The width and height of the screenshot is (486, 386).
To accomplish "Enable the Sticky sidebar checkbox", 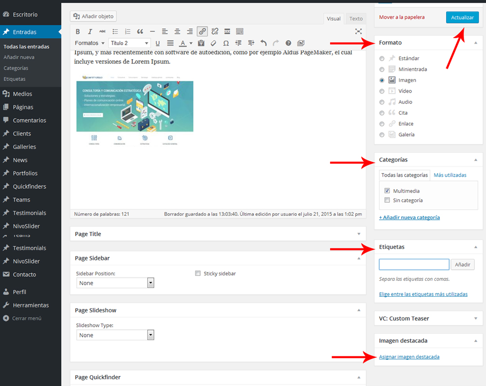I will 198,273.
